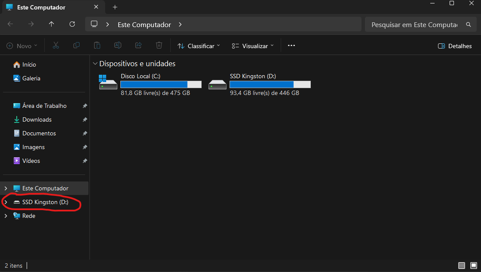Click the Cut scissors icon
The height and width of the screenshot is (272, 481).
click(x=56, y=46)
